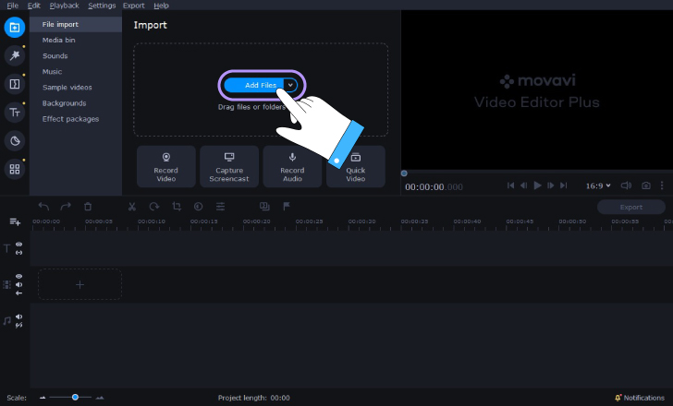Click the zoom in timeline icon
Image resolution: width=673 pixels, height=406 pixels.
100,398
